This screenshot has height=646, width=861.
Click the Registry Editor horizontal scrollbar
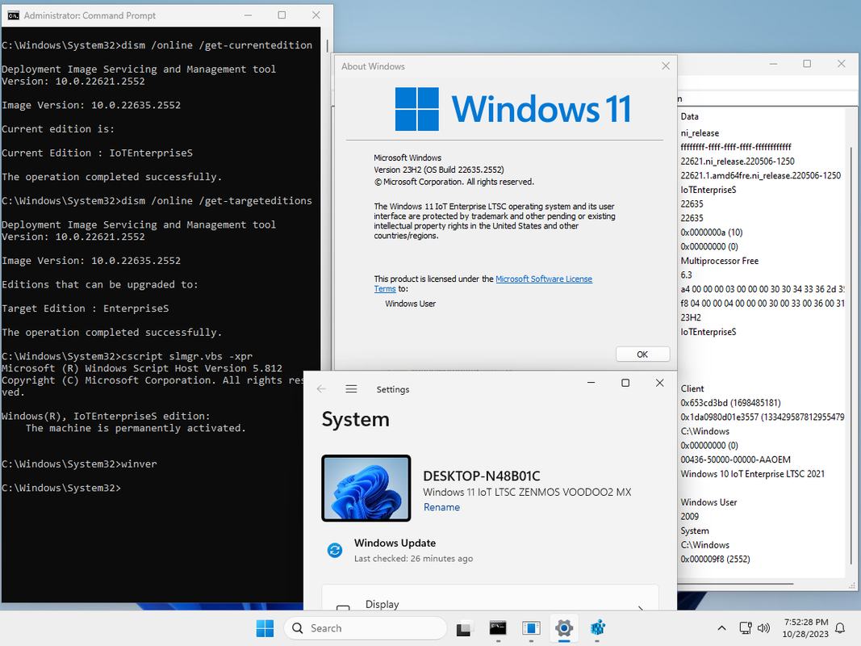click(x=736, y=583)
